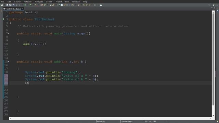Open the Source menu
219x123 pixels.
pyautogui.click(x=17, y=2)
